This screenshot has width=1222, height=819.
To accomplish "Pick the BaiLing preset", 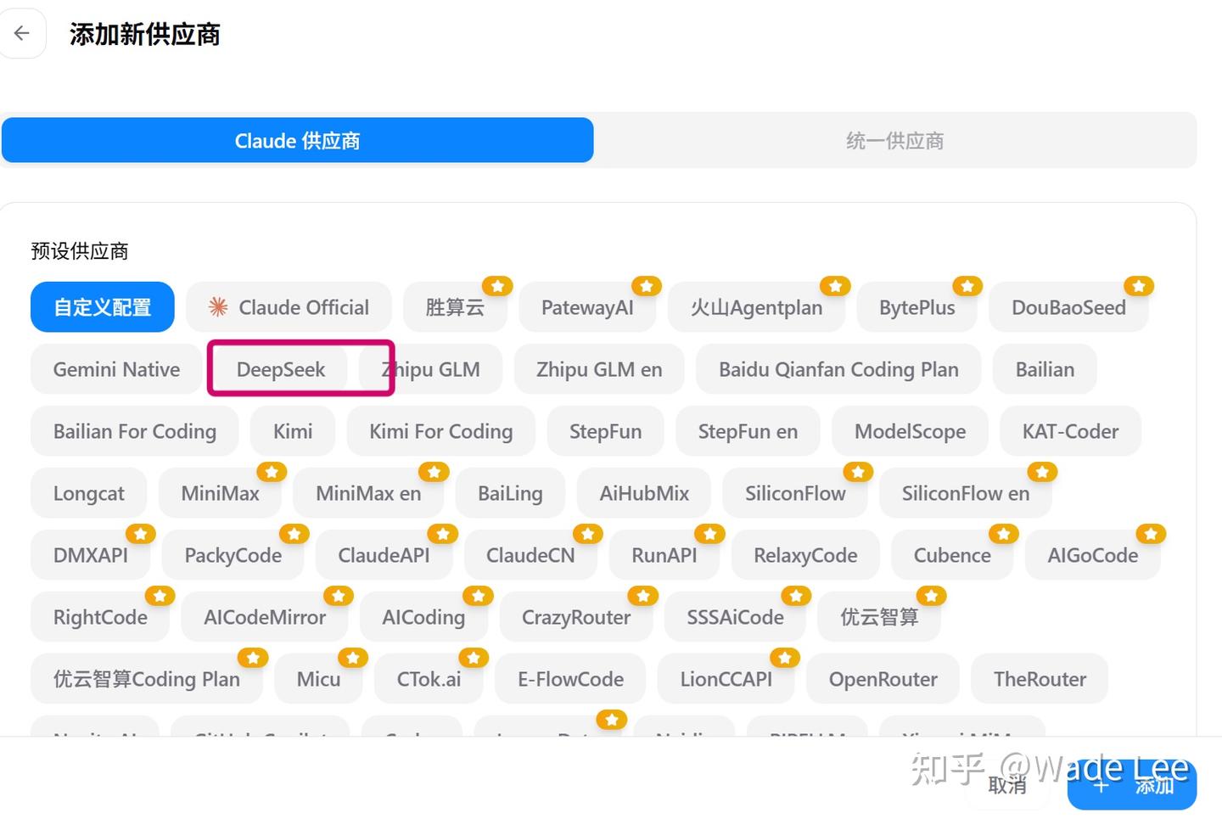I will 510,493.
